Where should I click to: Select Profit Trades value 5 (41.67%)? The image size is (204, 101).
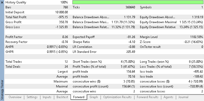(128, 67)
